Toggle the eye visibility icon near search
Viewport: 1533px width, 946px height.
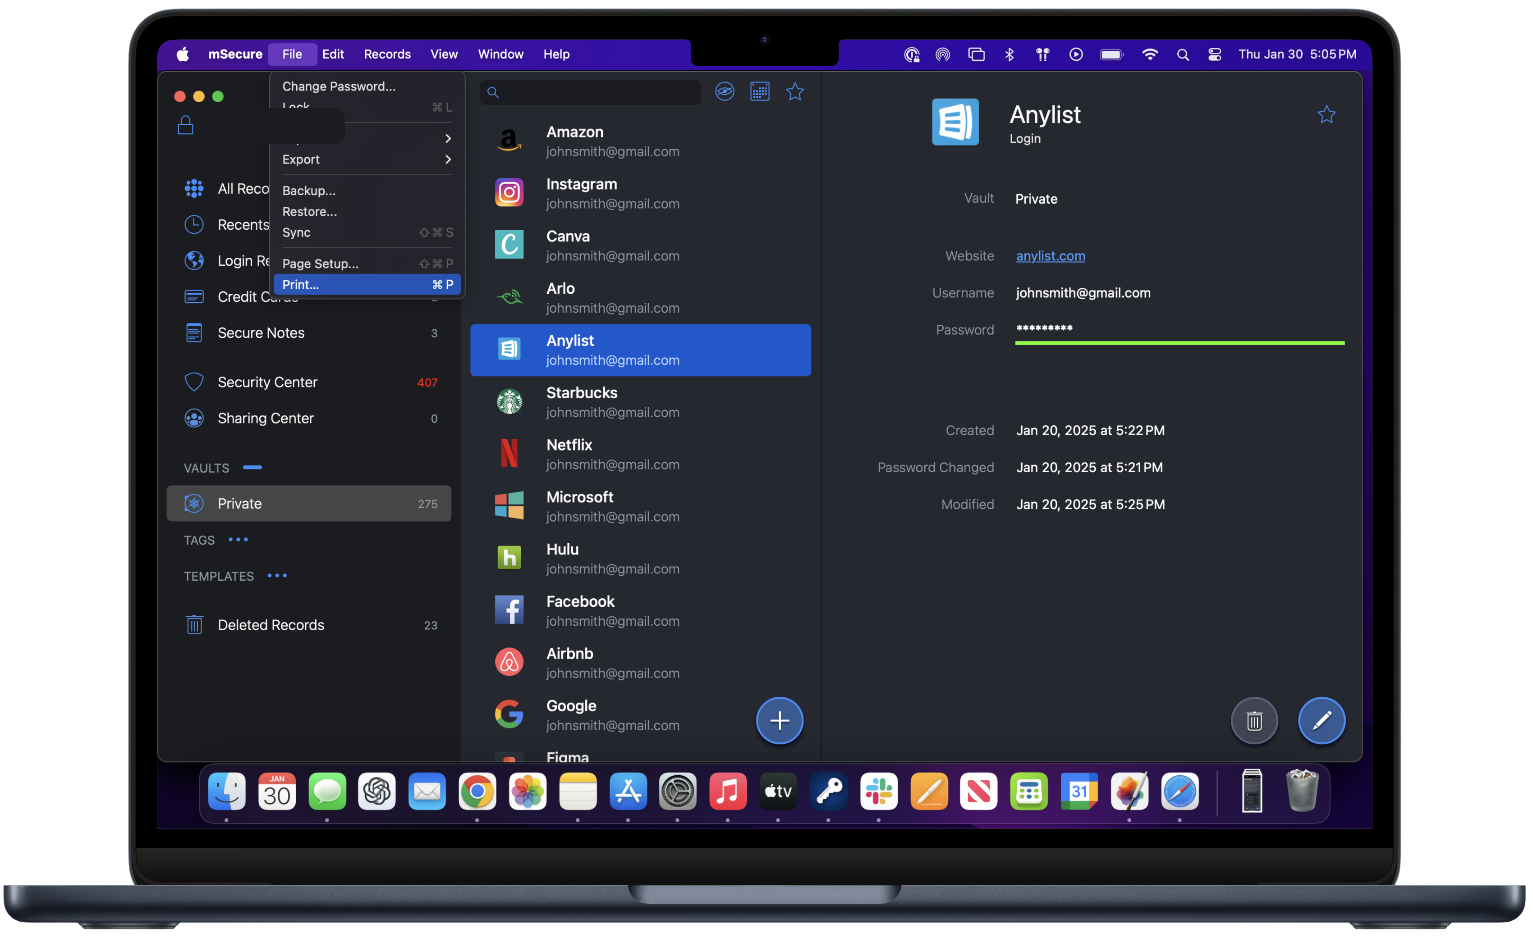pos(725,92)
